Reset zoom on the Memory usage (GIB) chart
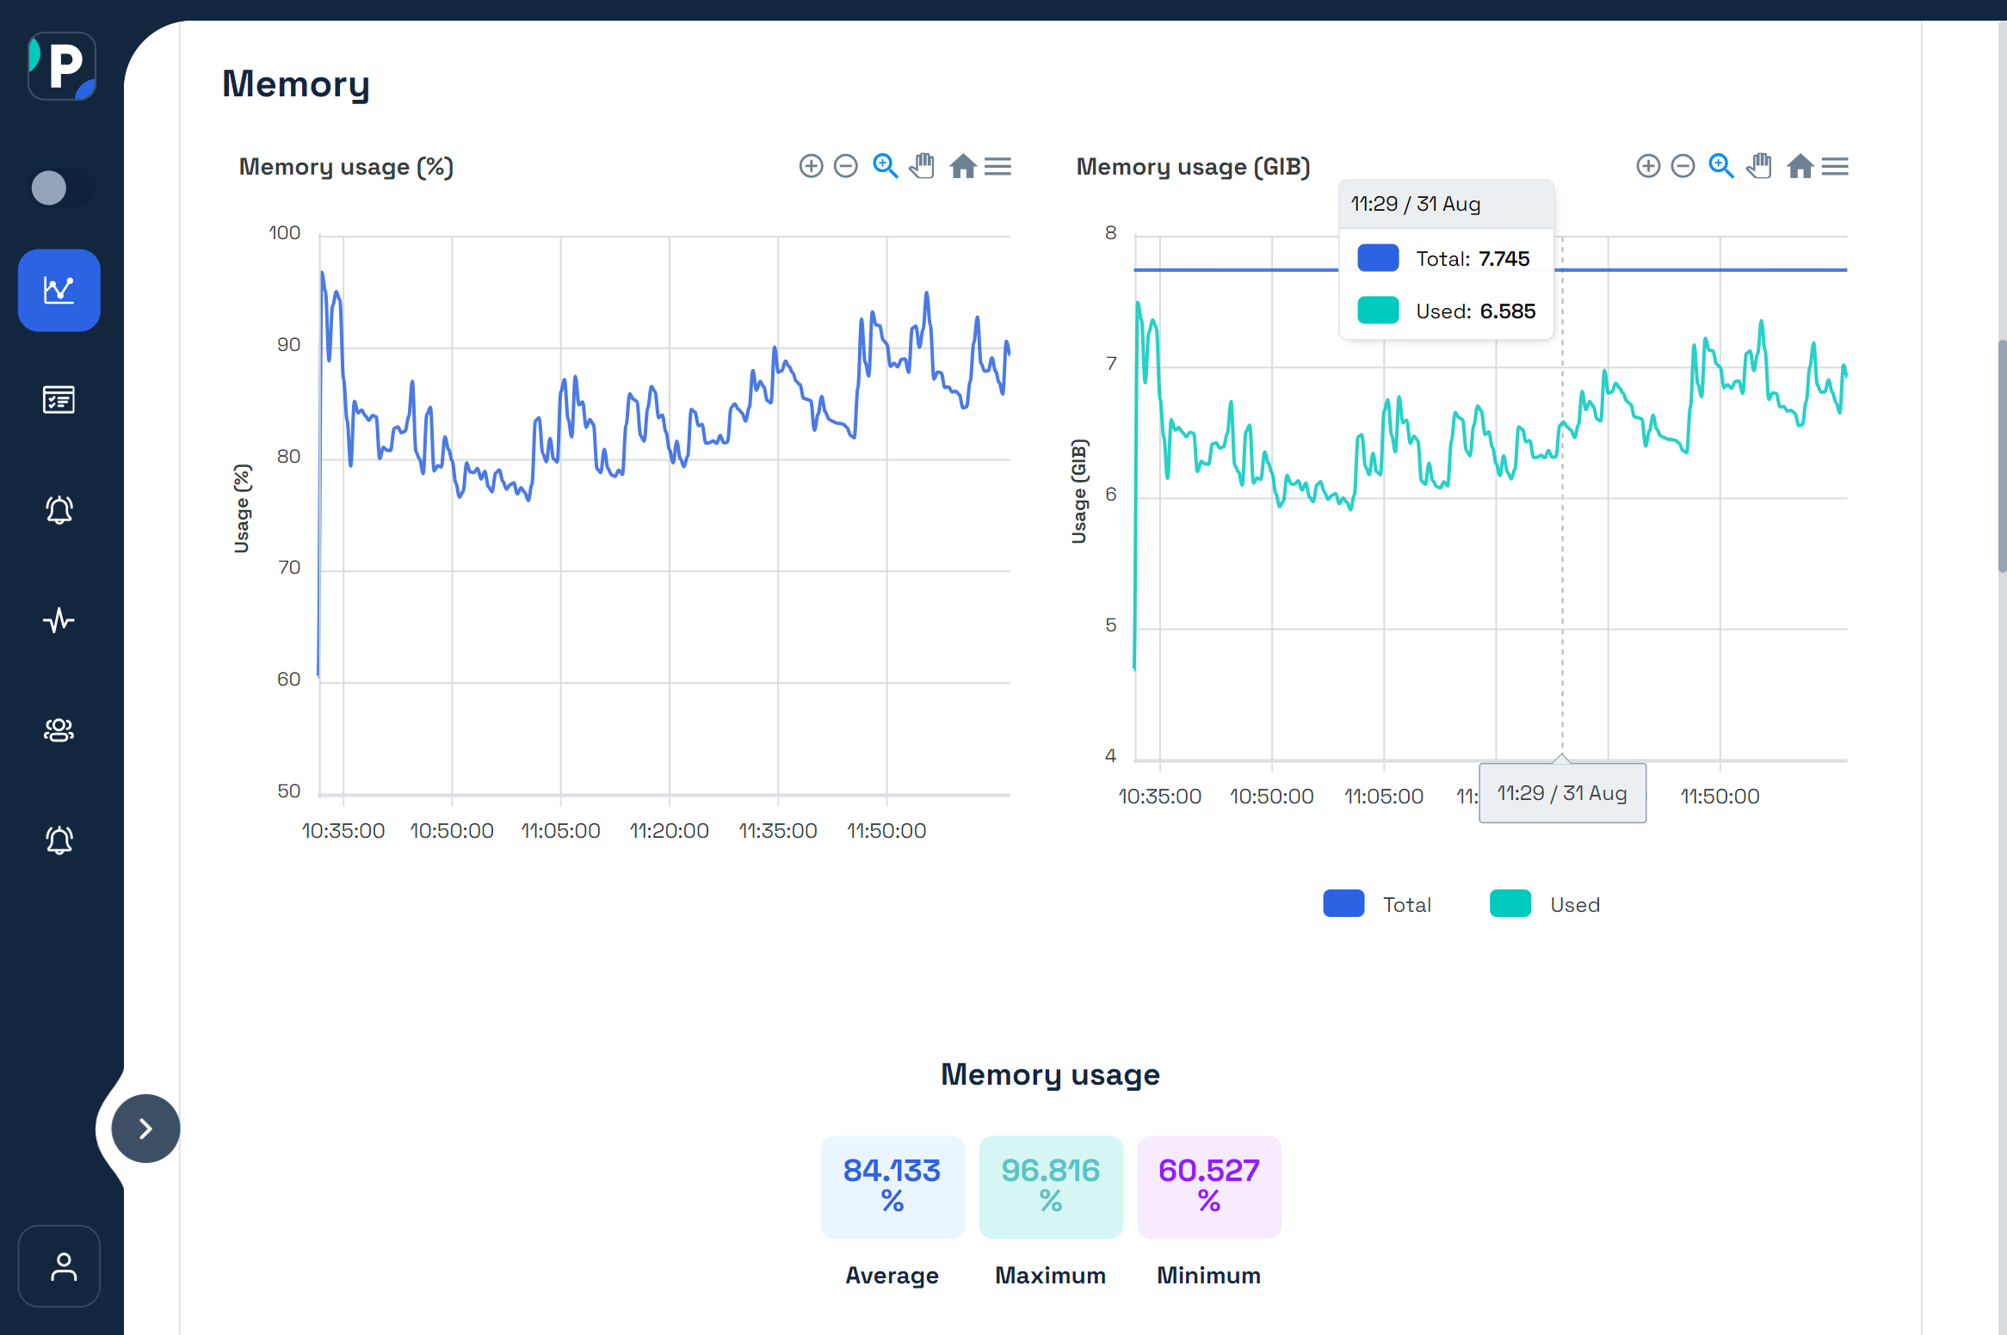The height and width of the screenshot is (1335, 2007). pos(1800,166)
